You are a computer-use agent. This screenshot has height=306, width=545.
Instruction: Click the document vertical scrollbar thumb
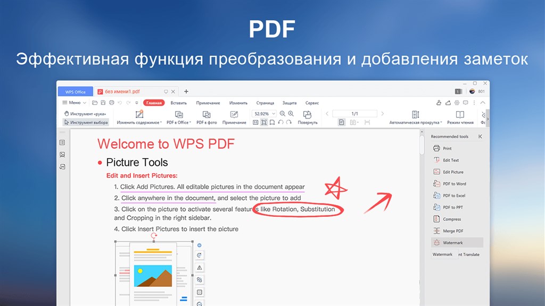pyautogui.click(x=422, y=144)
